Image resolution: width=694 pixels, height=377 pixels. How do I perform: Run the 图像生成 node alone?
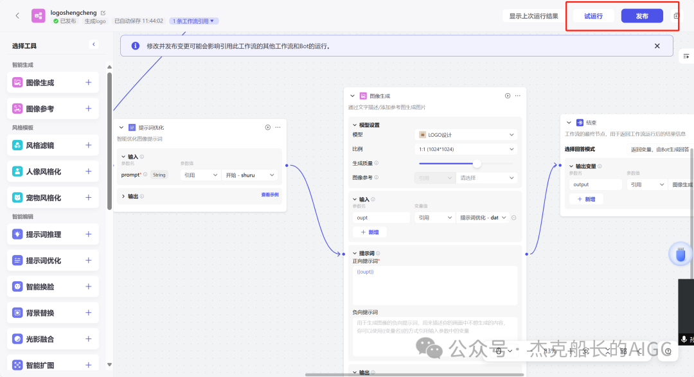click(x=508, y=96)
